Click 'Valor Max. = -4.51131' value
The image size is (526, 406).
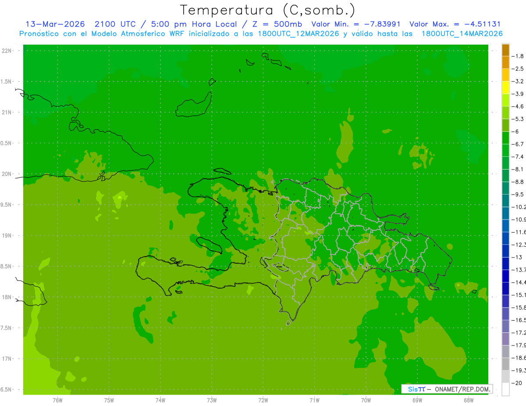[x=455, y=24]
